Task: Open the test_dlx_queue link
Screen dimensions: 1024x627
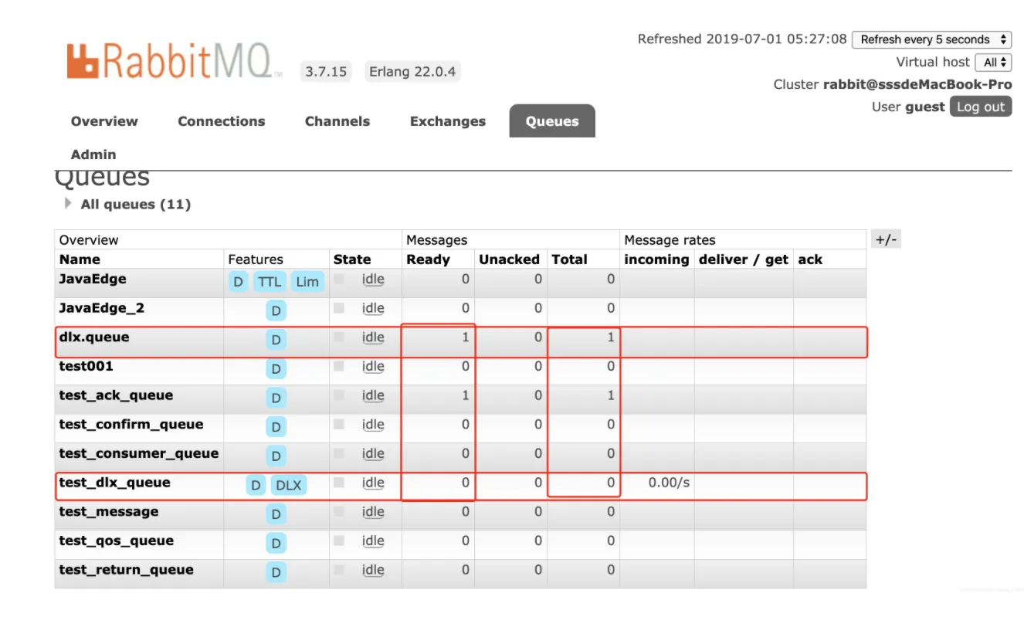Action: point(114,483)
